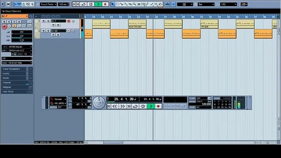Toggle Autoscroll button in toolbar

pyautogui.click(x=167, y=4)
